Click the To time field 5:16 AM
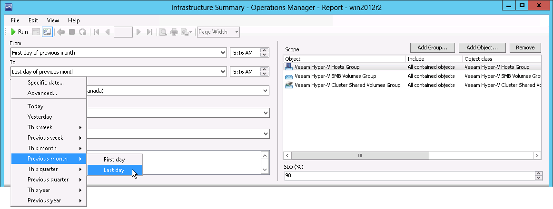 245,72
